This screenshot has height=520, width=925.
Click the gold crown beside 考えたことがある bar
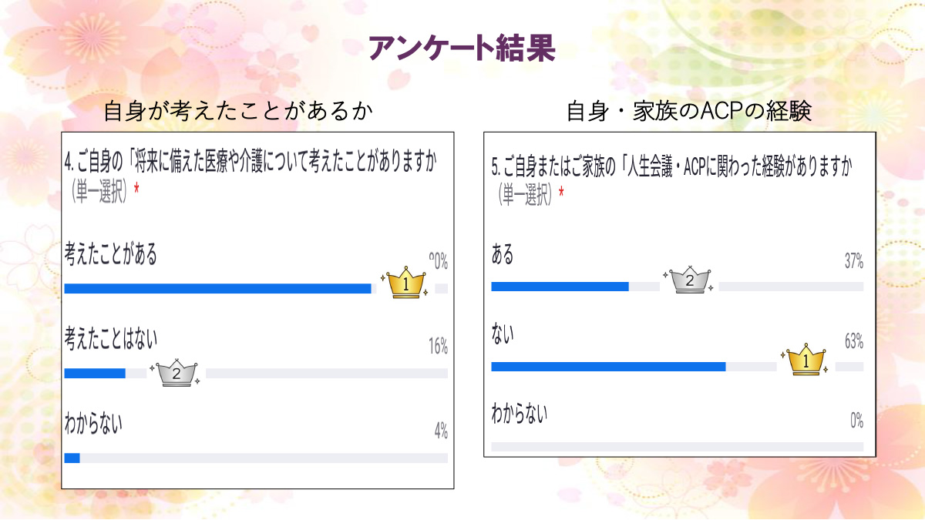tap(406, 284)
